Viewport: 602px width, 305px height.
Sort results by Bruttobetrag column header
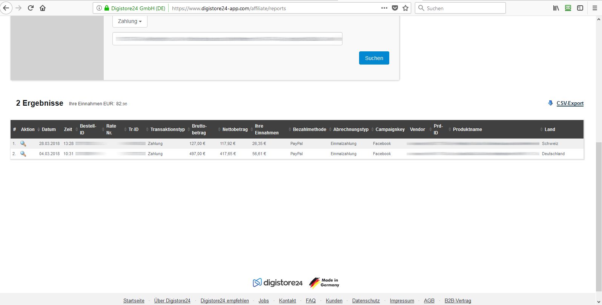(x=199, y=129)
